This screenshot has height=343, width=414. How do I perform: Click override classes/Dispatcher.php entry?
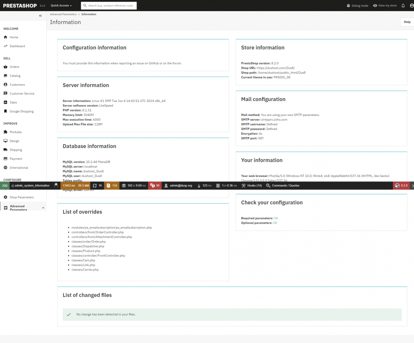88,246
